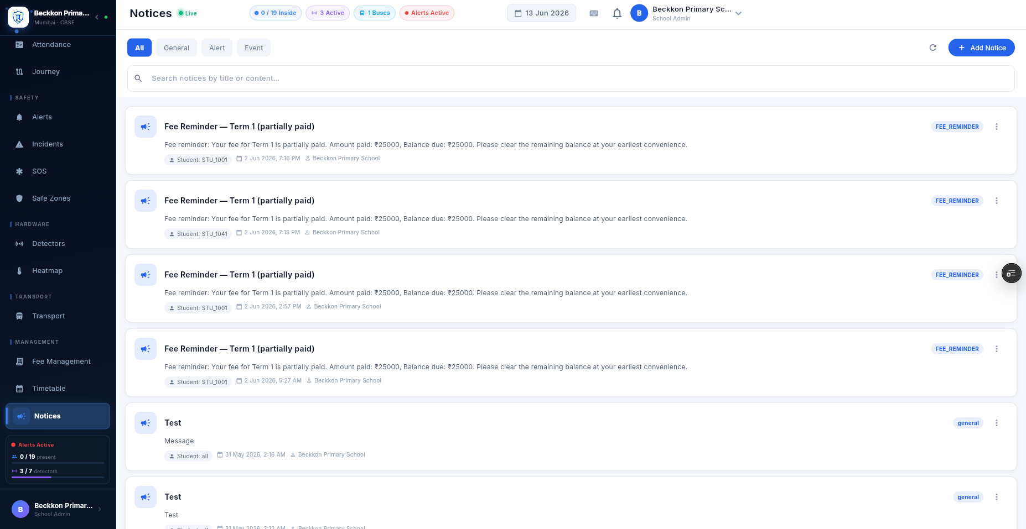This screenshot has height=529, width=1026.
Task: Open the Alerts bell in sidebar
Action: (x=19, y=117)
